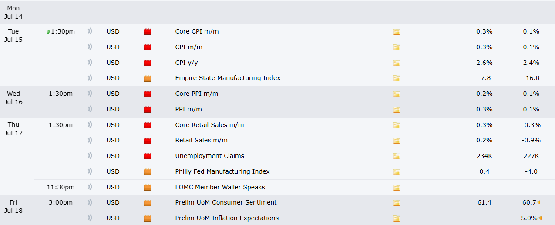
Task: Toggle sound alert for Core Retail Sales m/m
Action: (x=90, y=125)
